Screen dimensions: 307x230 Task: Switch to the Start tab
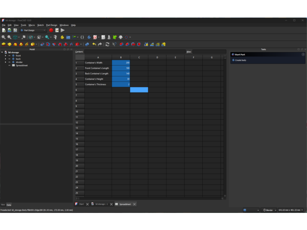(81, 204)
